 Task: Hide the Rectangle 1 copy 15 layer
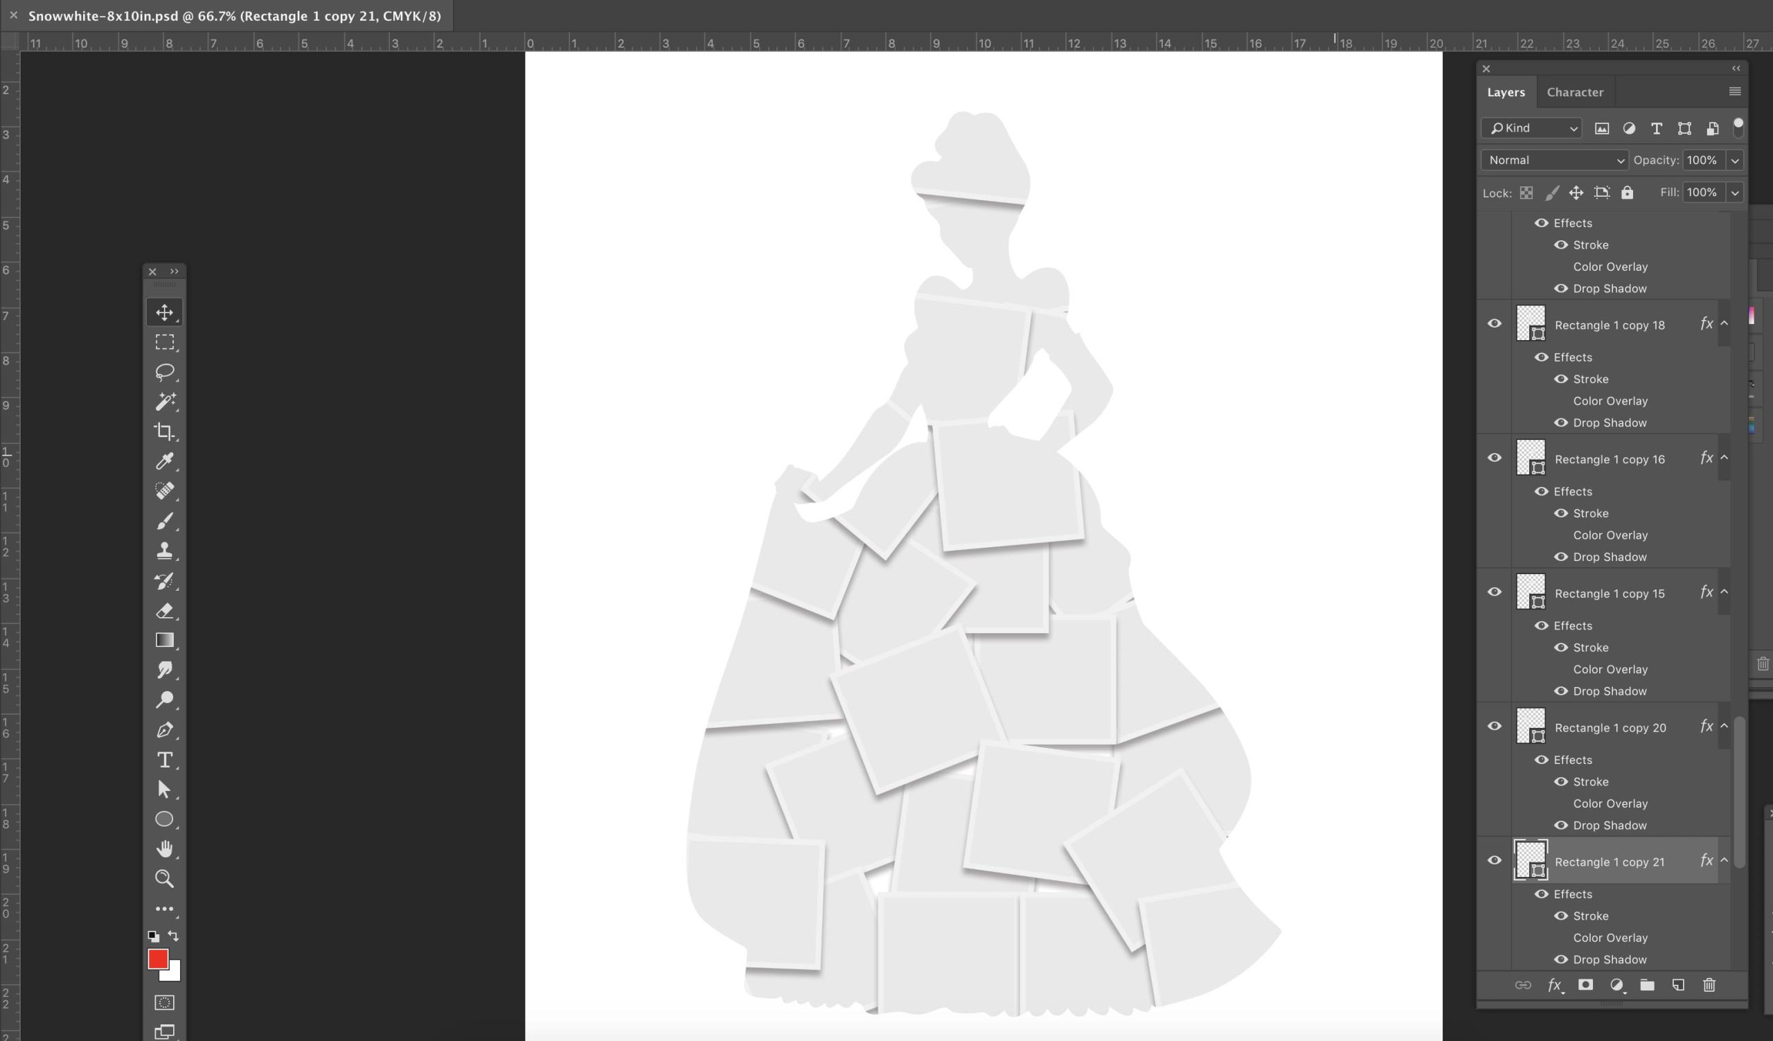click(x=1495, y=592)
